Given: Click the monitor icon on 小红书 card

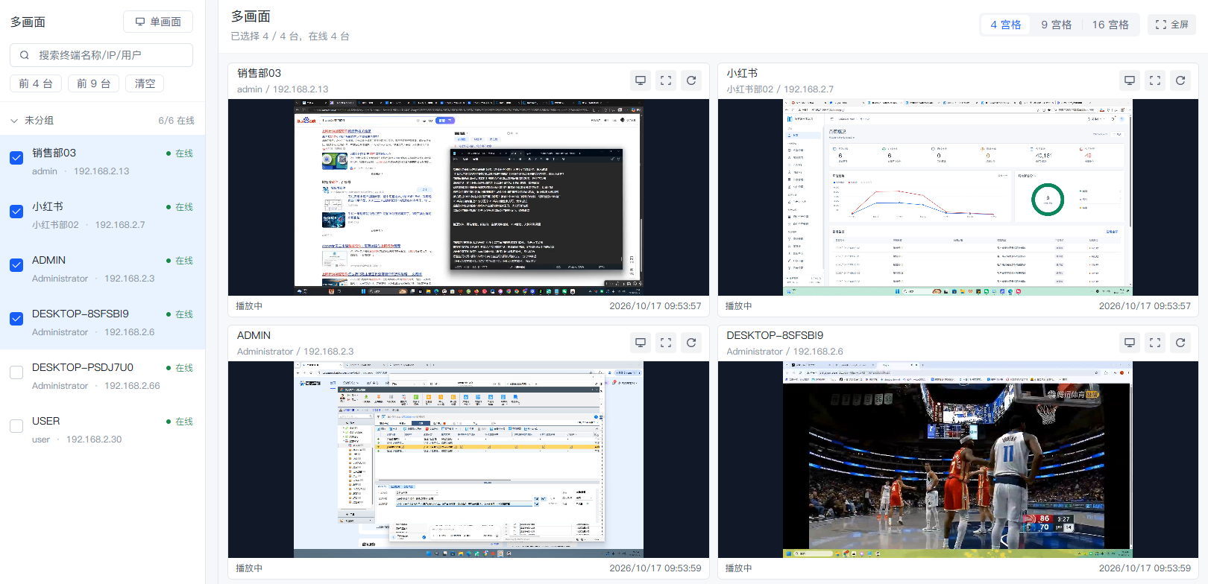Looking at the screenshot, I should pyautogui.click(x=1130, y=80).
